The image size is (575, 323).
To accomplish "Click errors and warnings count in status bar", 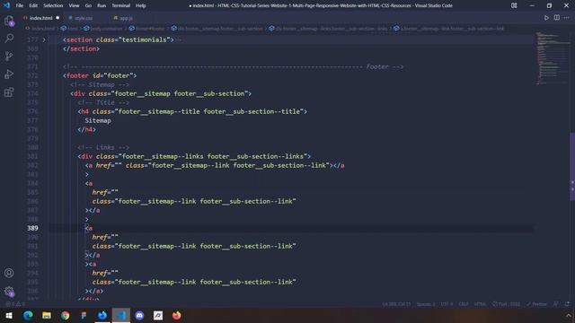I will tap(15, 304).
